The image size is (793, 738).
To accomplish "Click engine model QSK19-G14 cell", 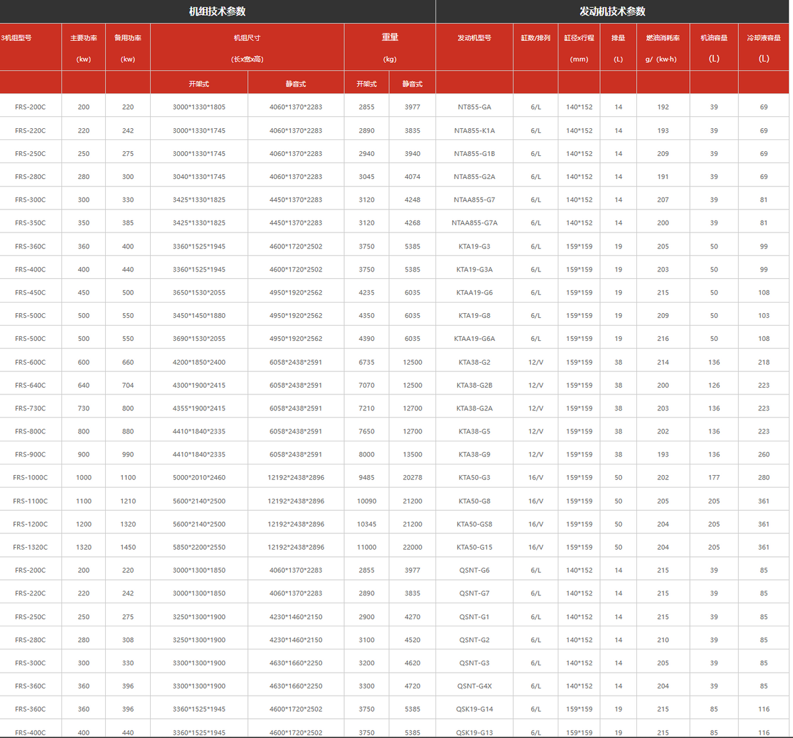I will [474, 709].
